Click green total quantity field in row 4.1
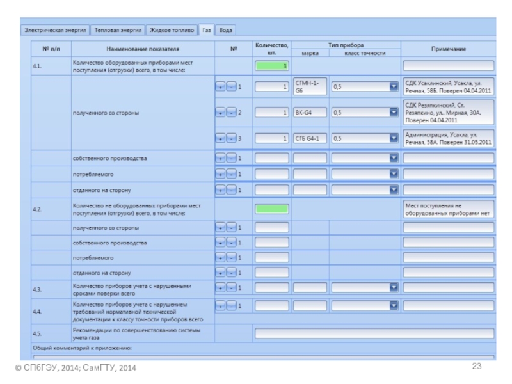This screenshot has height=384, width=512. (272, 66)
